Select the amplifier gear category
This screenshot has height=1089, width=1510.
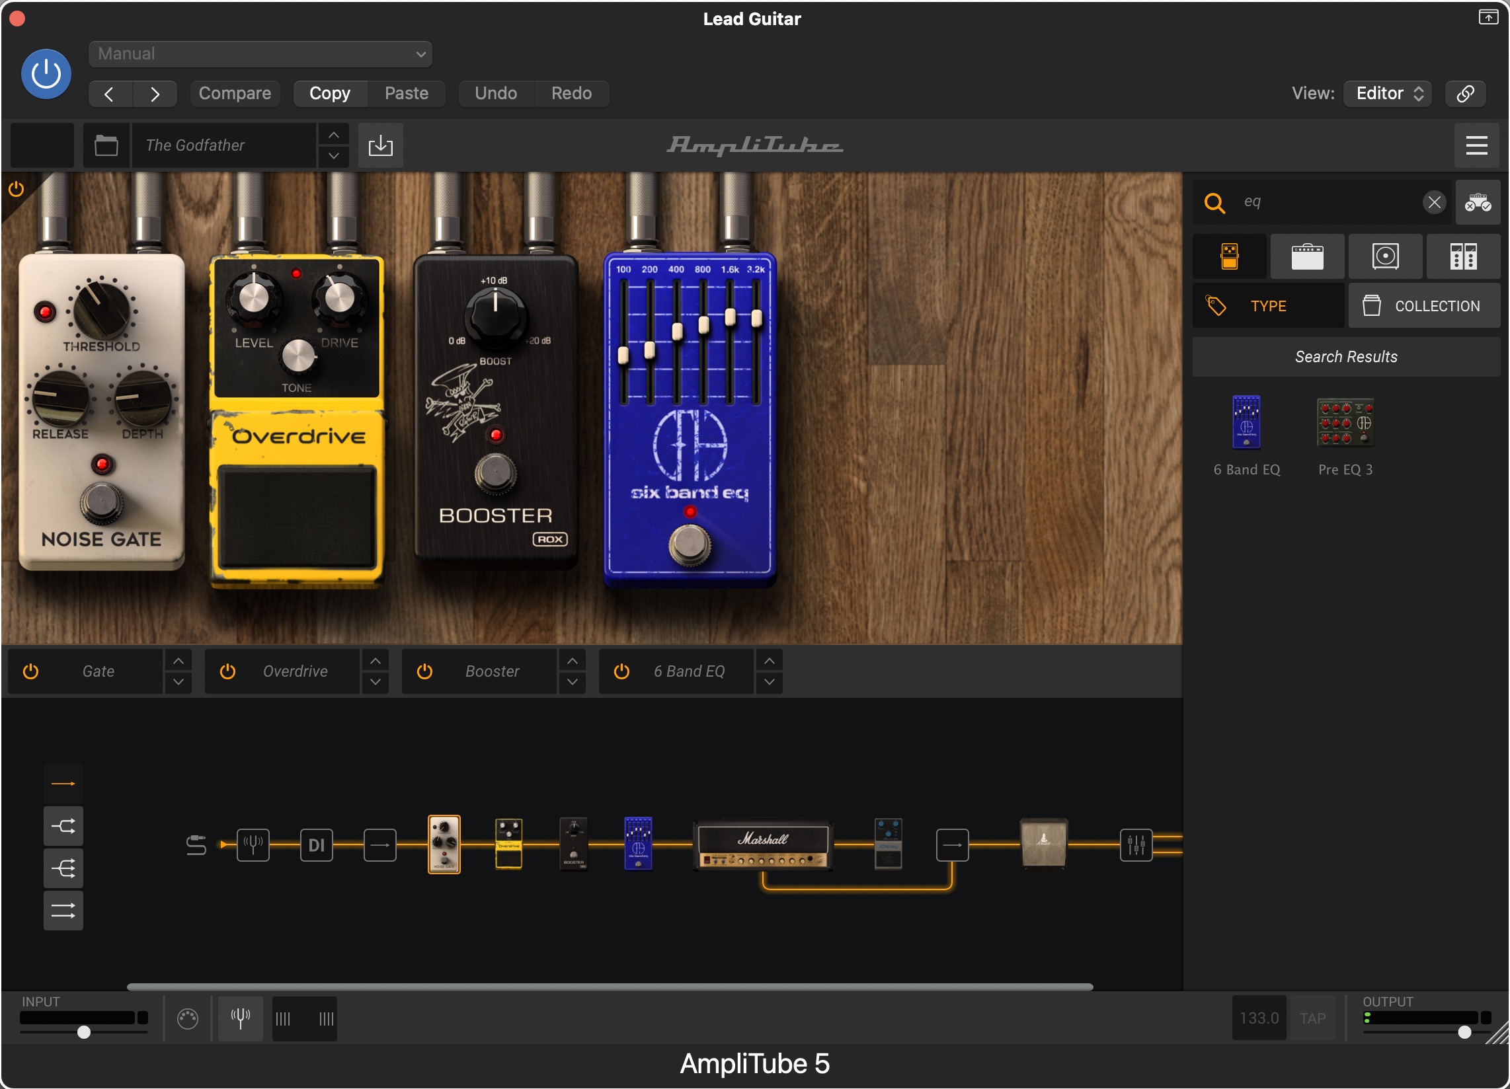coord(1308,256)
